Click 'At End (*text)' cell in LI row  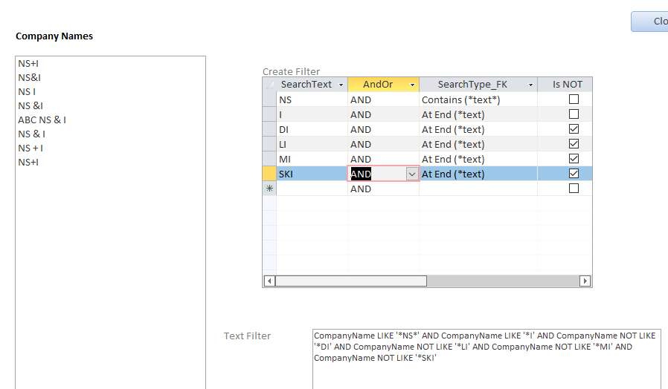(478, 144)
